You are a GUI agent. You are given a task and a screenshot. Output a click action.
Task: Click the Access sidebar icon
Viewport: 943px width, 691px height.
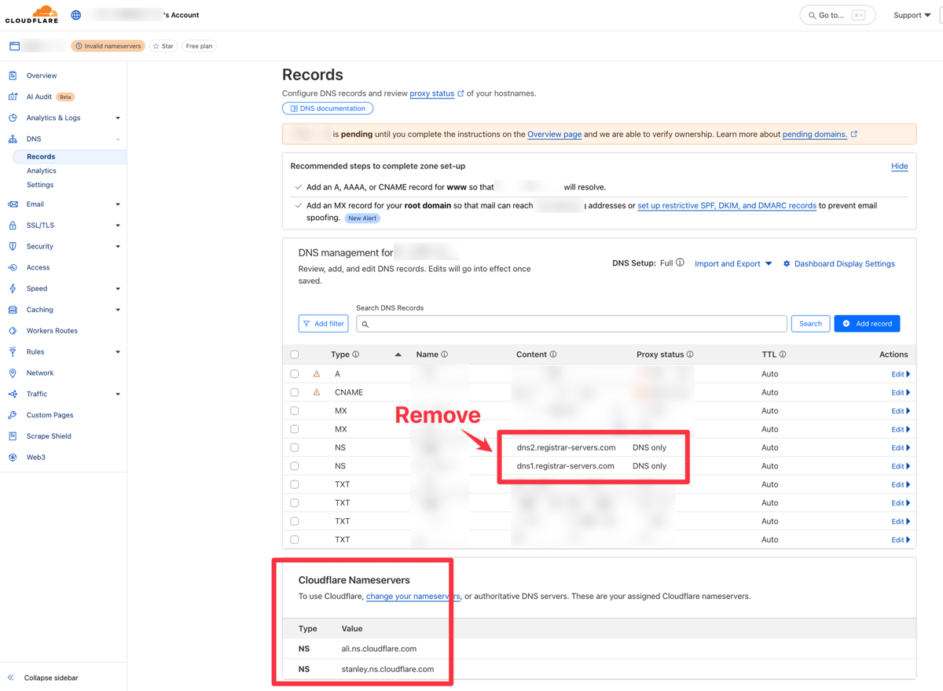click(x=13, y=267)
